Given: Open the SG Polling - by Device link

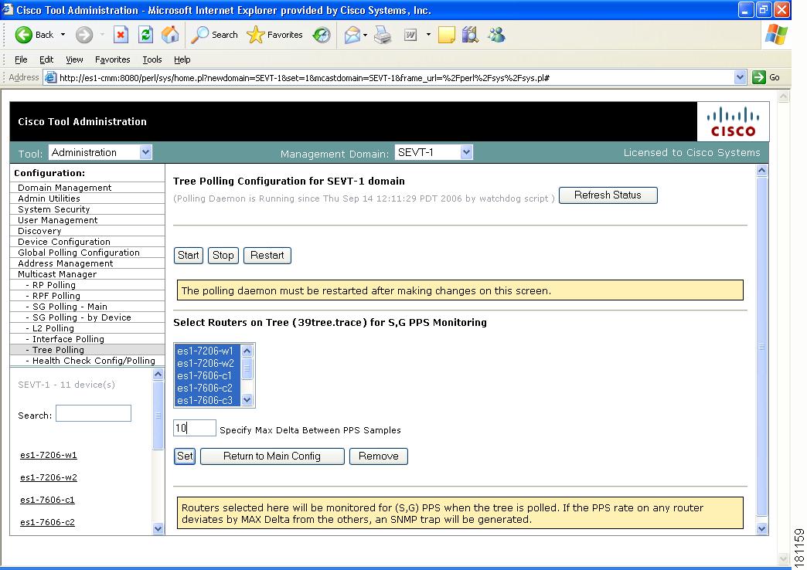Looking at the screenshot, I should click(x=82, y=317).
